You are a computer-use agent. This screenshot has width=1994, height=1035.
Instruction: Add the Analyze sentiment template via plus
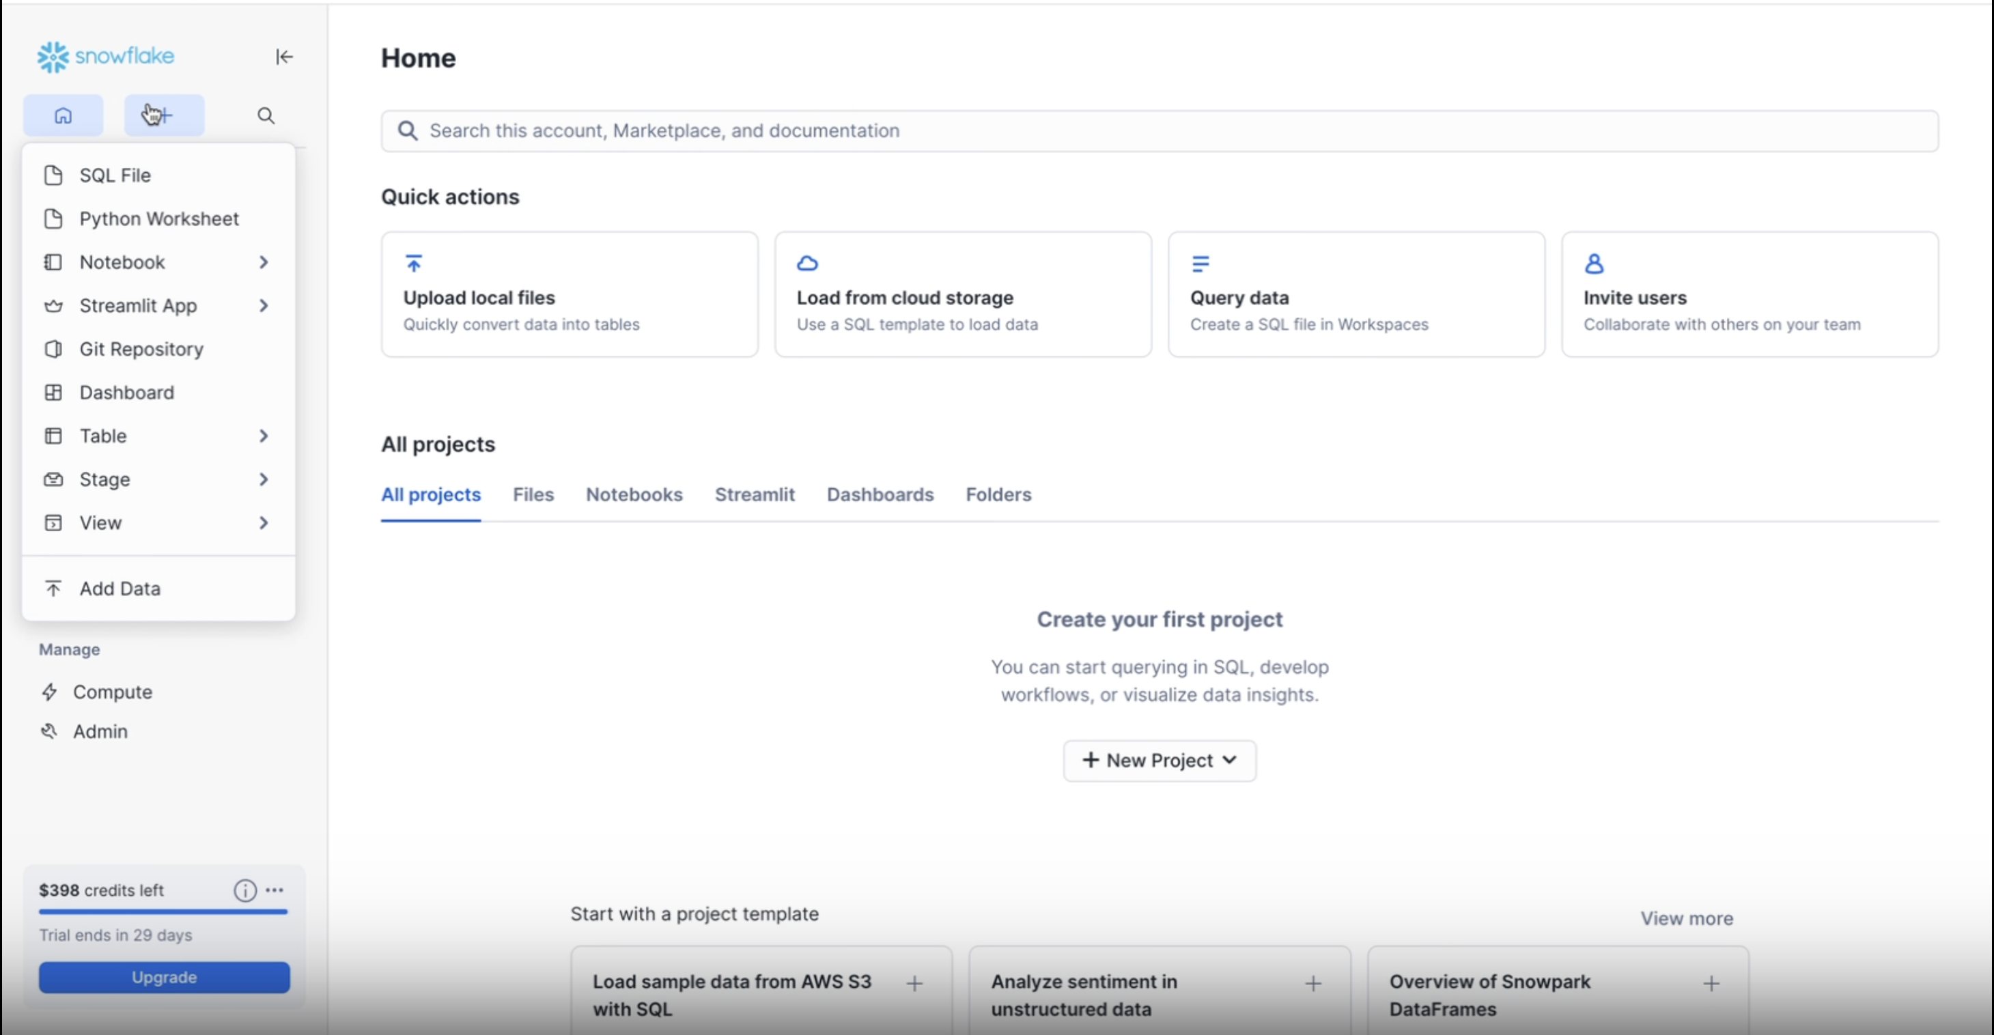click(x=1312, y=983)
